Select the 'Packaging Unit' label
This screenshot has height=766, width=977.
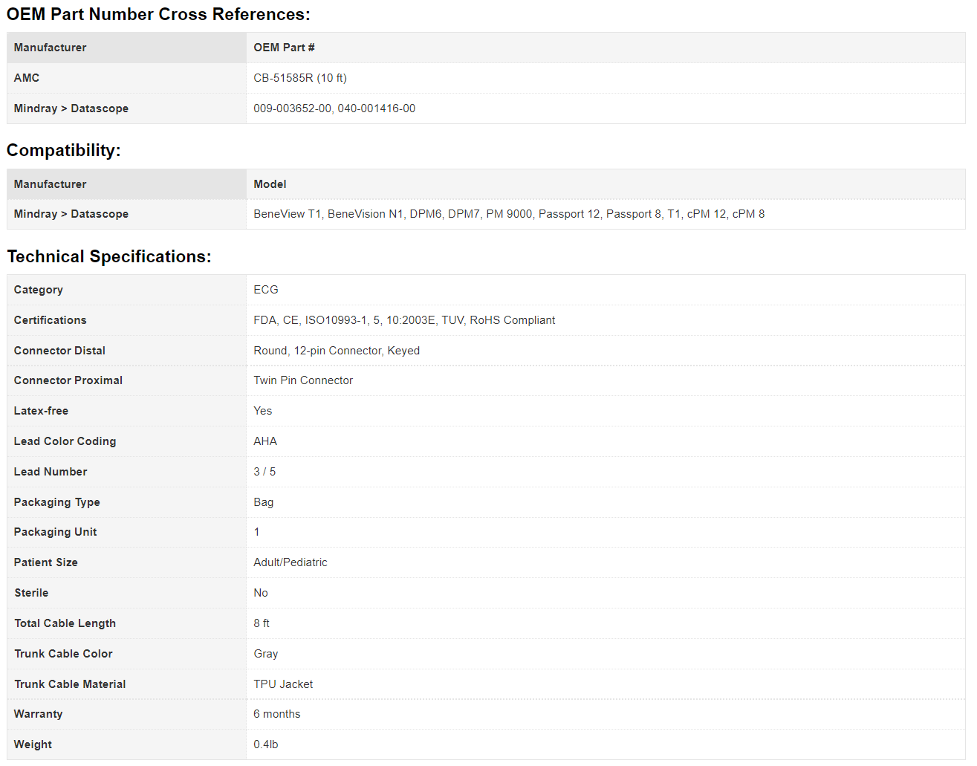click(56, 532)
